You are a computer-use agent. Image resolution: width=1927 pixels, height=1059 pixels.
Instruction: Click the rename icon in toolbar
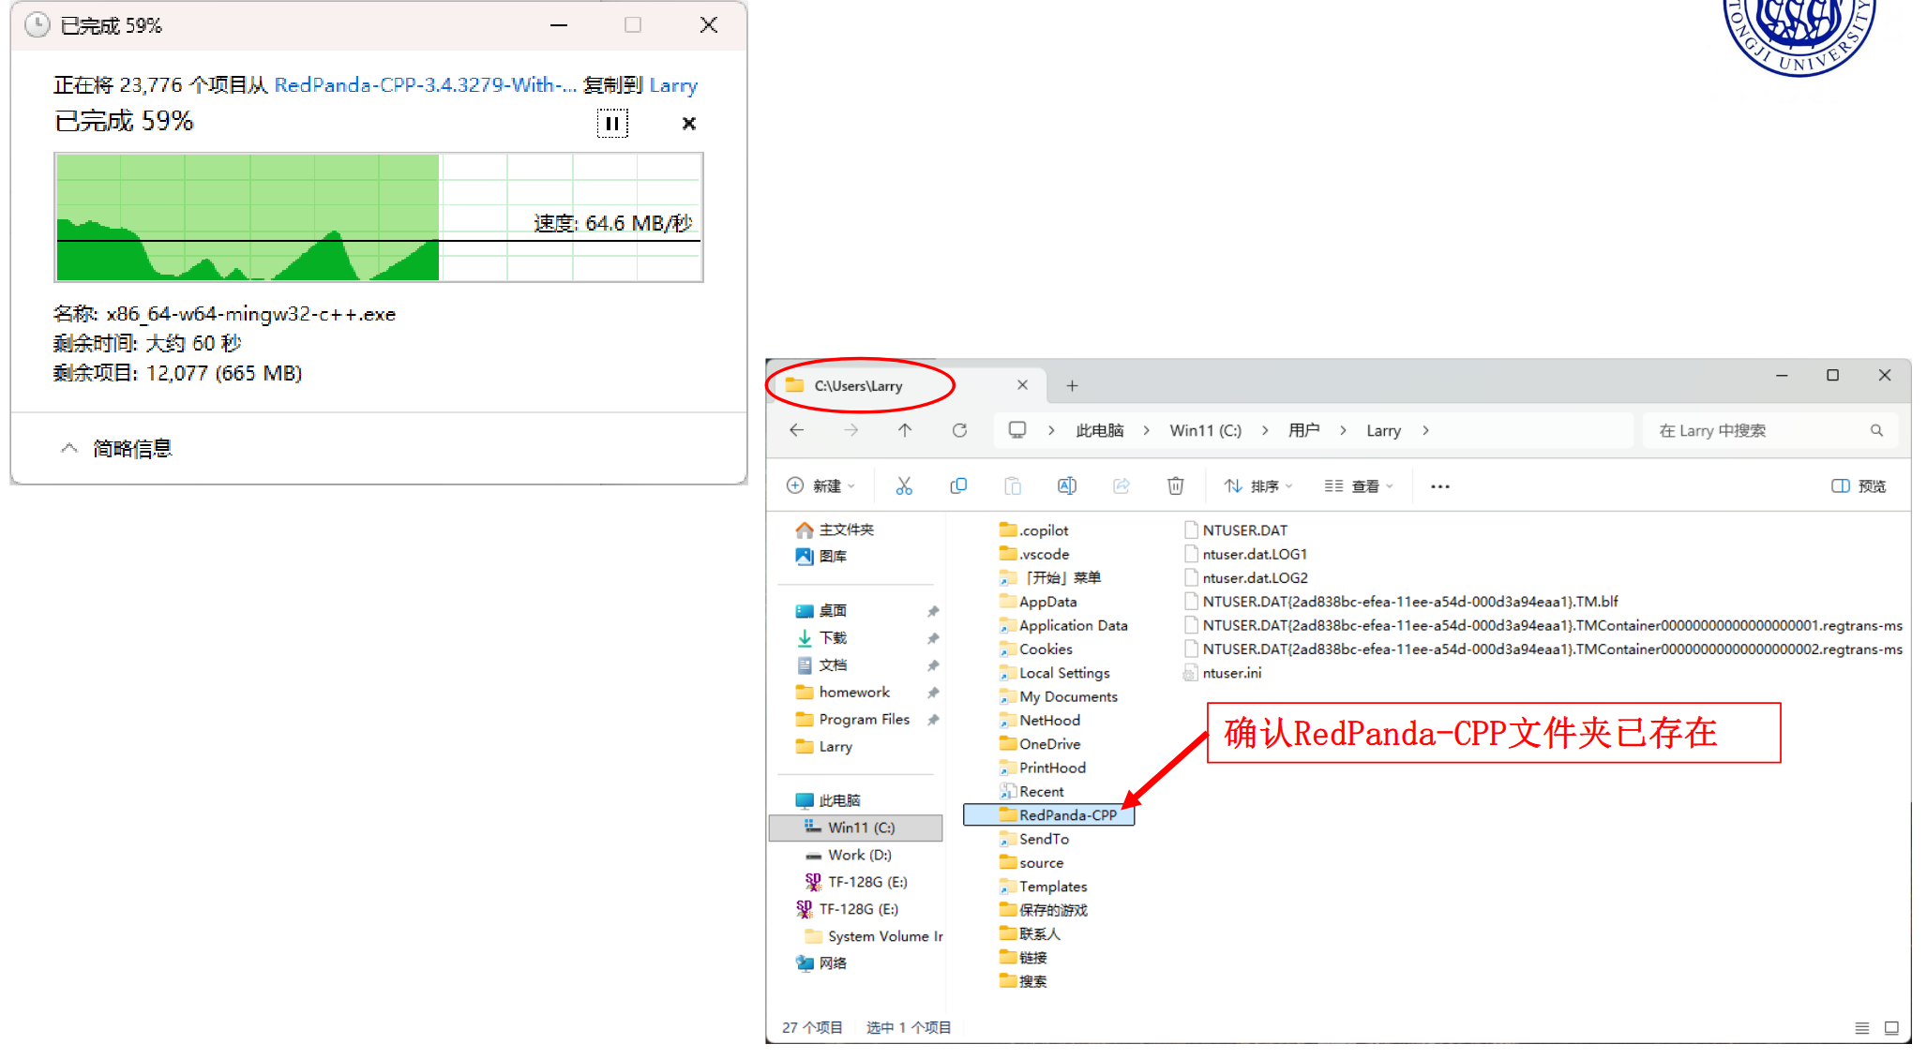pos(1066,485)
